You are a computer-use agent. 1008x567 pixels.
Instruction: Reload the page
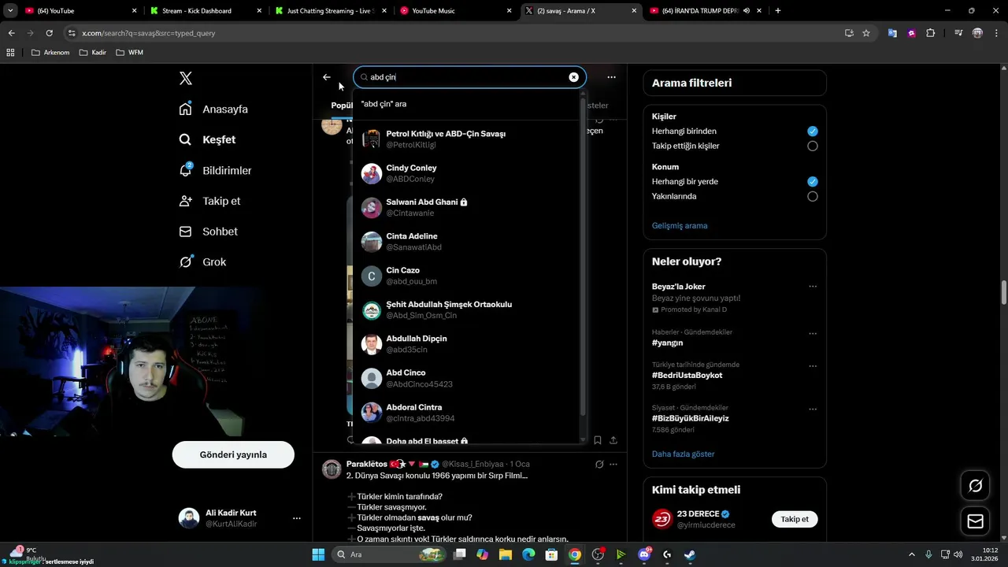coord(49,33)
